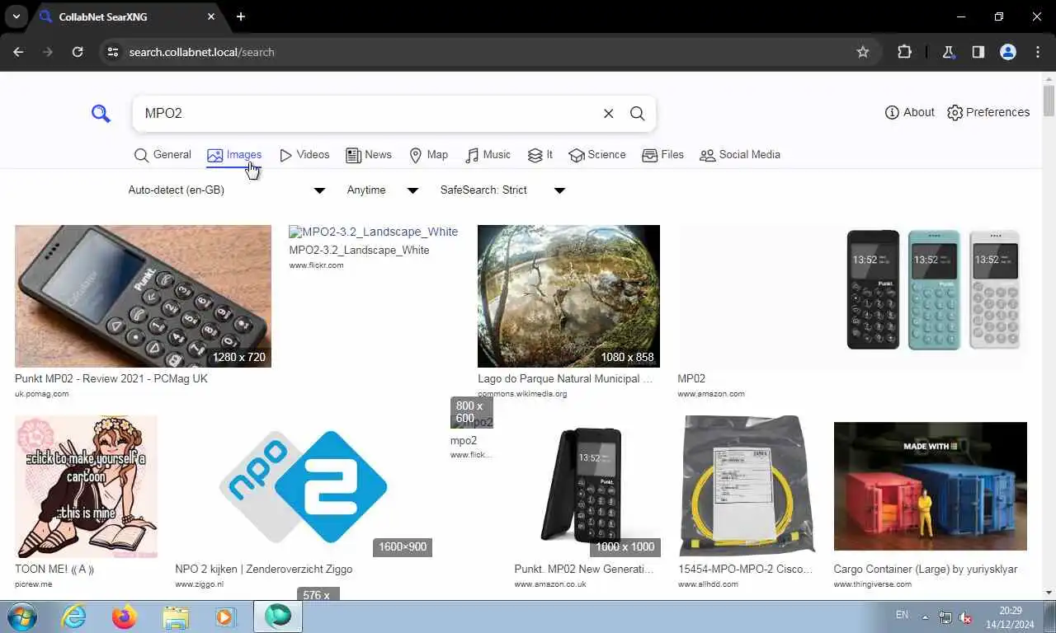Open Cargo Container thumbnail by yuriysklyar
1056x633 pixels.
point(930,486)
